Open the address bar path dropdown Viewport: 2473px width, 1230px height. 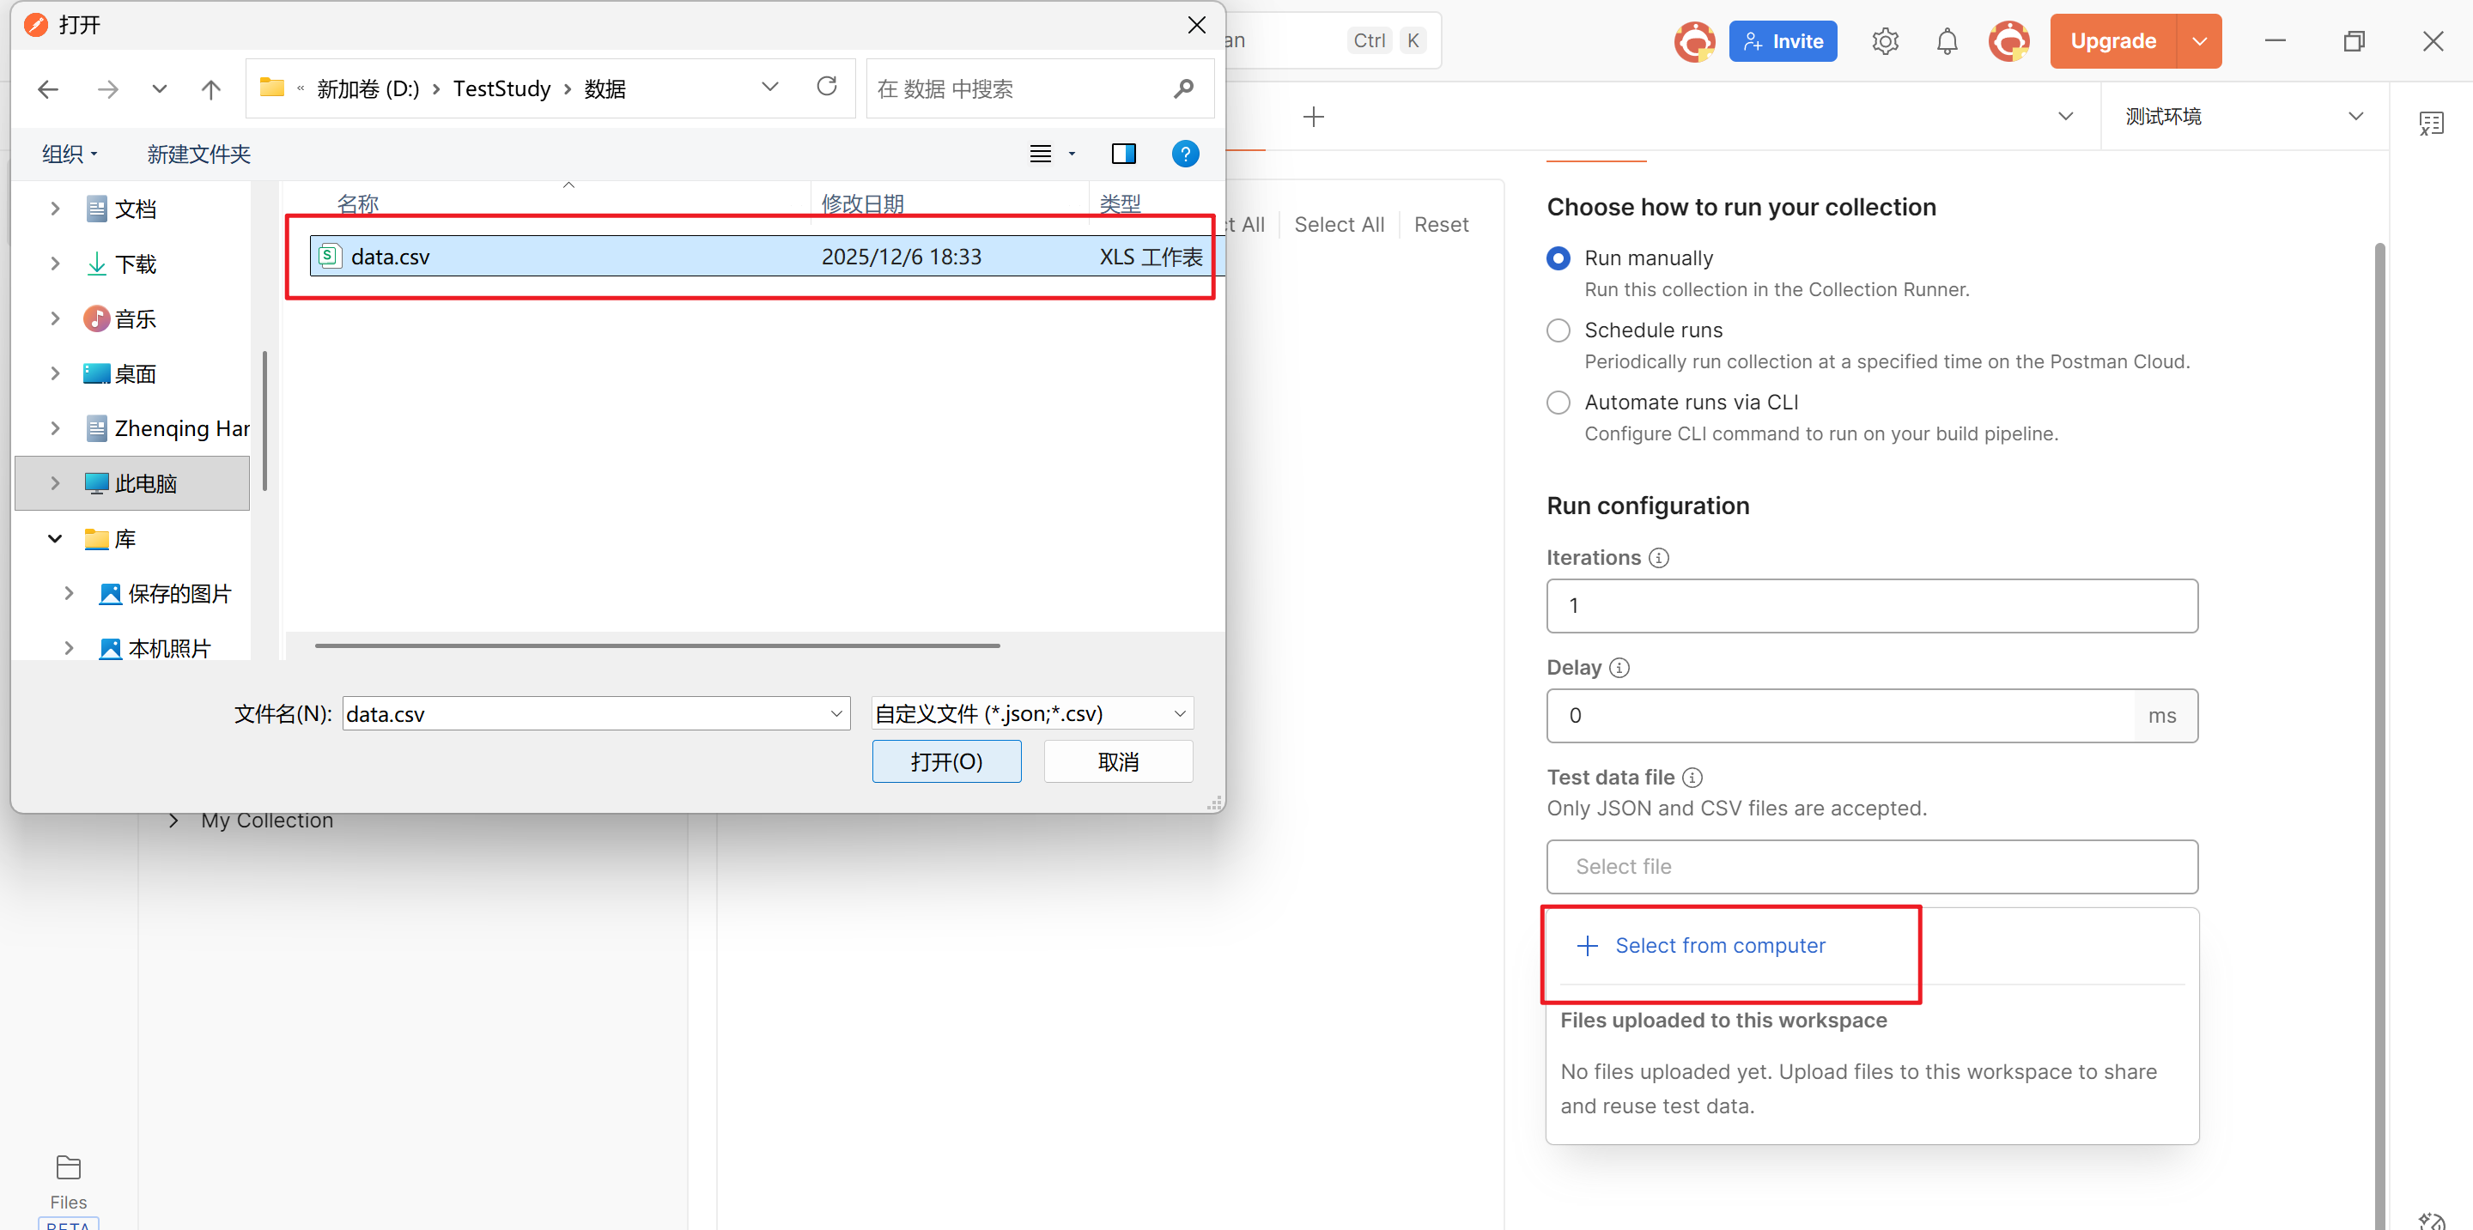pyautogui.click(x=770, y=88)
